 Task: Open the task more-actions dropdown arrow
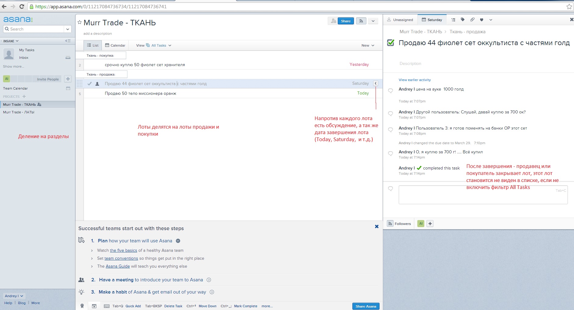pyautogui.click(x=491, y=20)
